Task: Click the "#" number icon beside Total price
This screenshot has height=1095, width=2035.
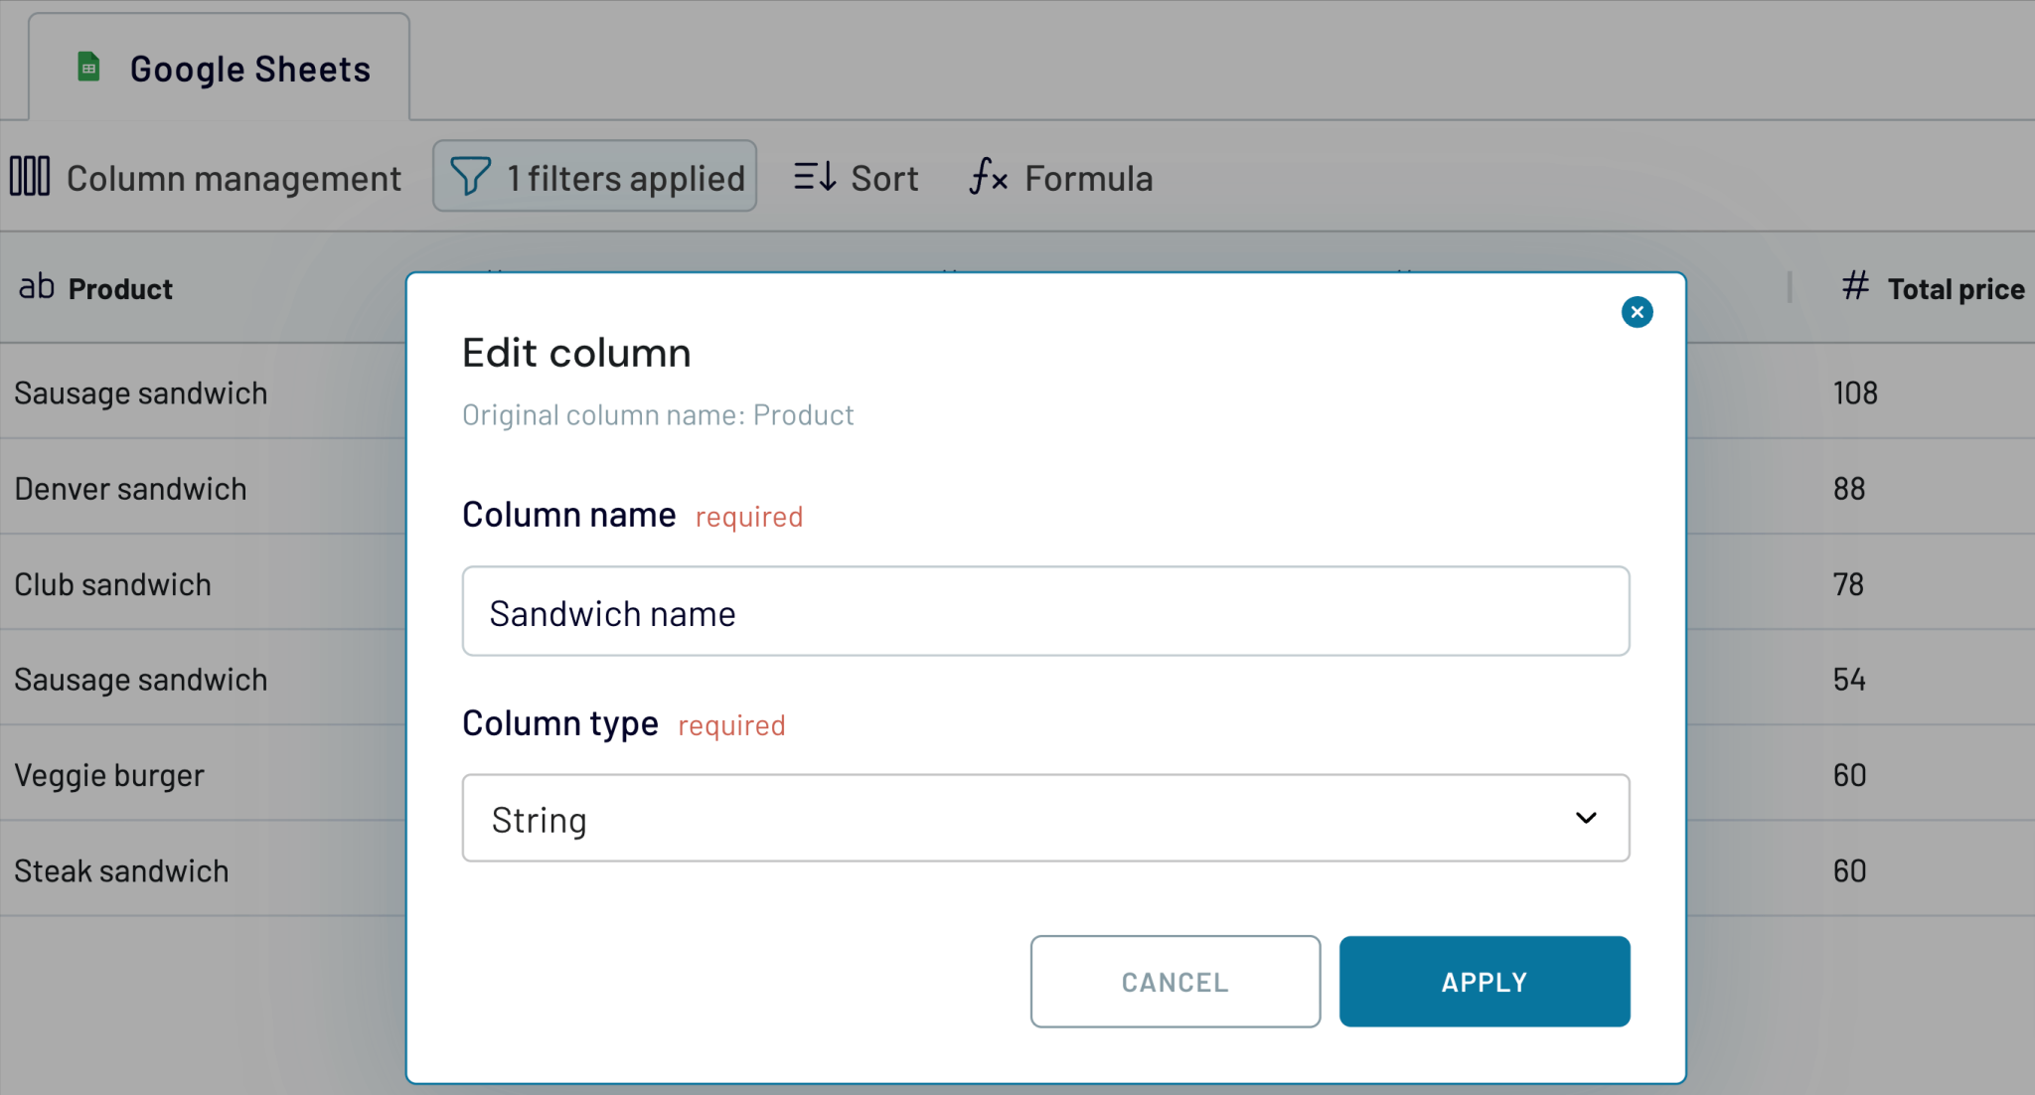Action: click(x=1856, y=287)
